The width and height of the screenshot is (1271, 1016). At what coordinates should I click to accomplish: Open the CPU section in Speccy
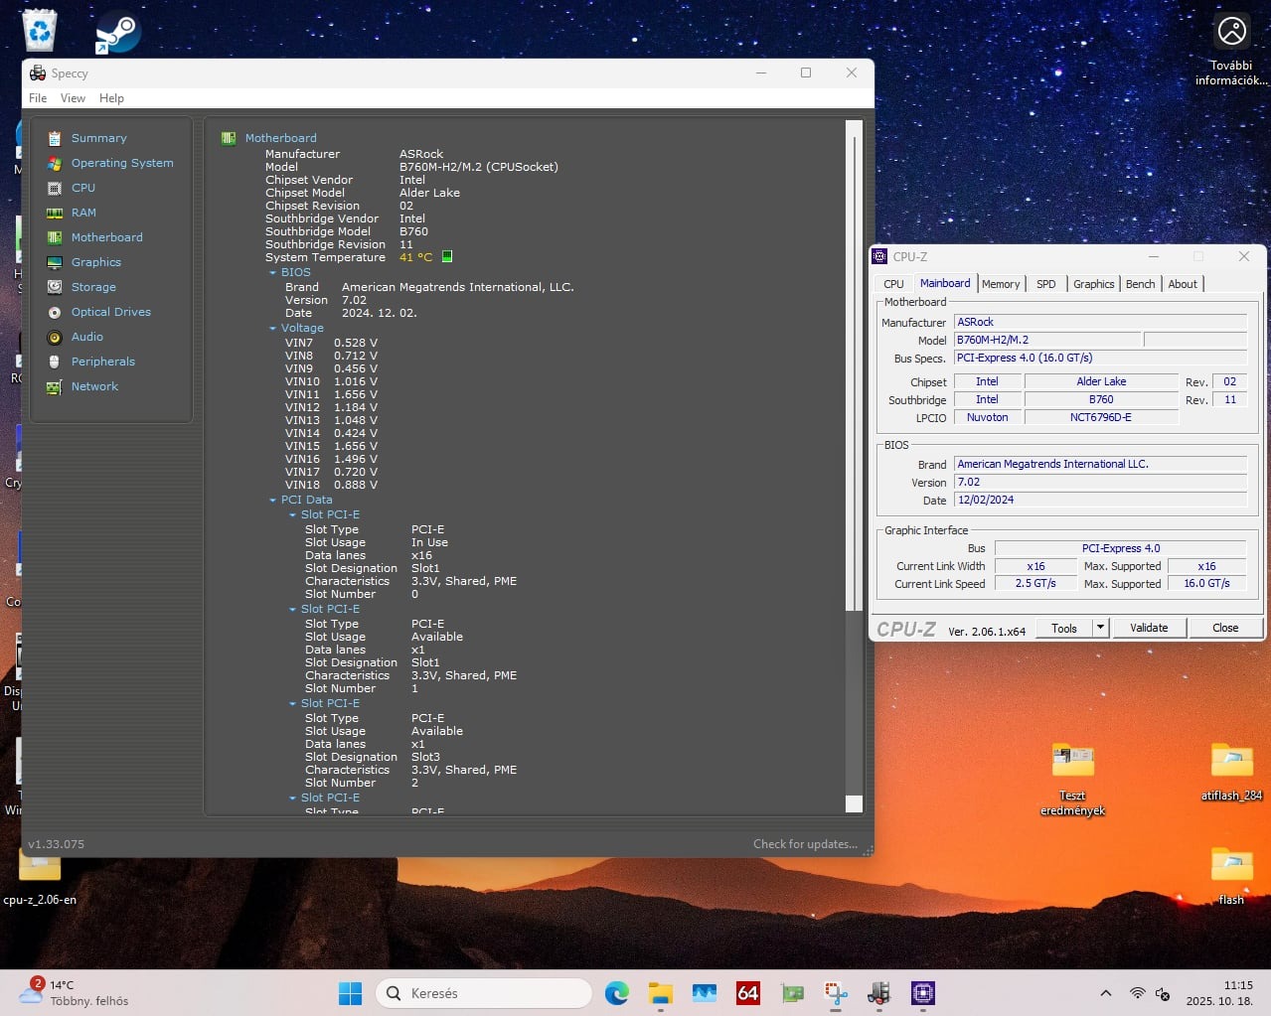(x=82, y=188)
